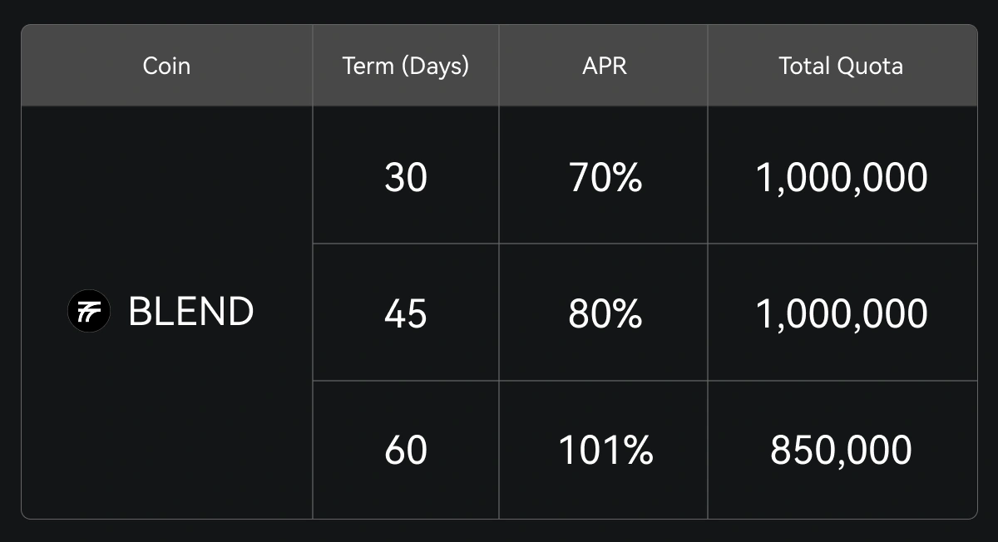Click the Coin column header

point(166,66)
